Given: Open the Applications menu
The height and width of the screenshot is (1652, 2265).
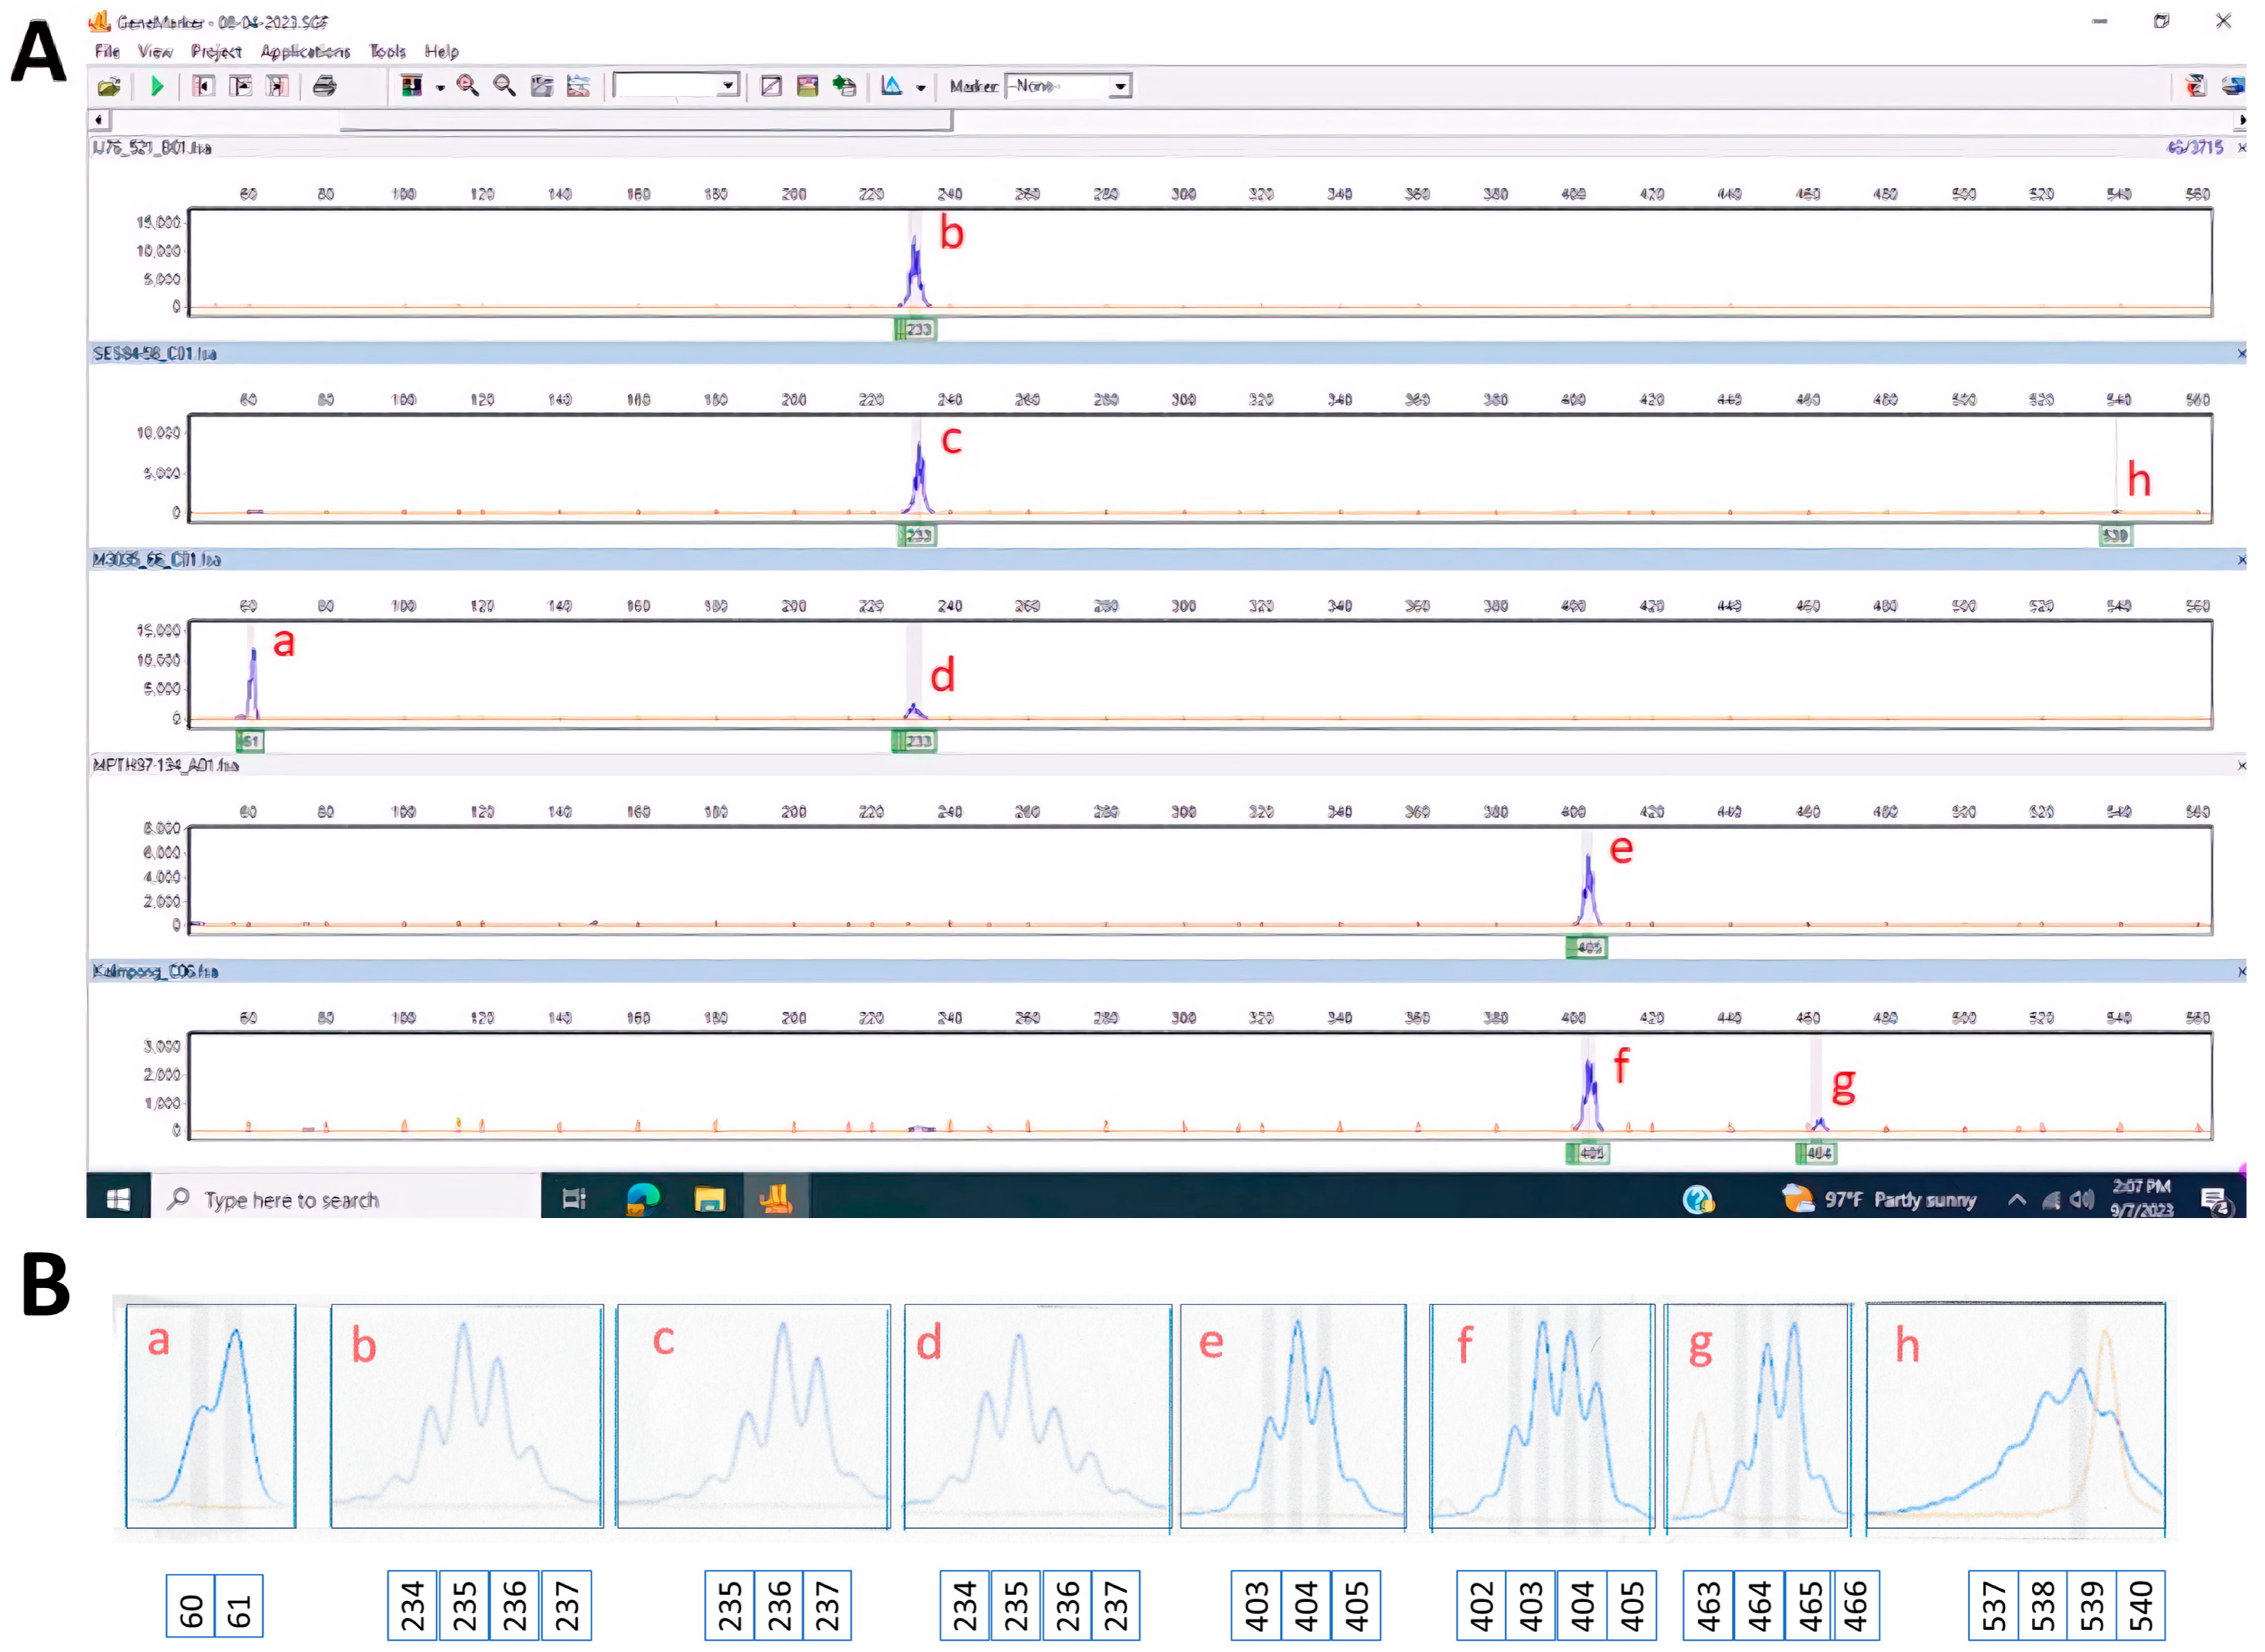Looking at the screenshot, I should pyautogui.click(x=305, y=51).
